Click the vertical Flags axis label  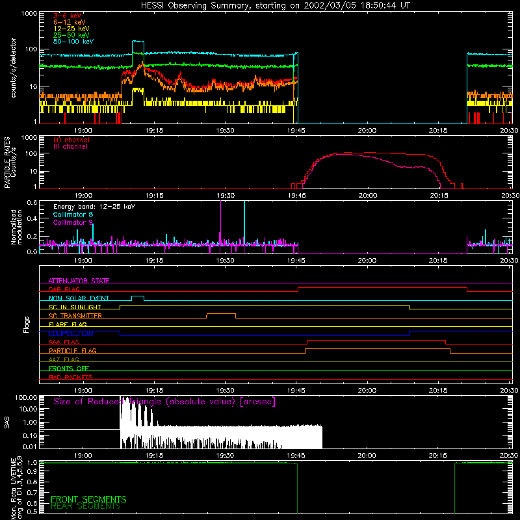tap(26, 324)
